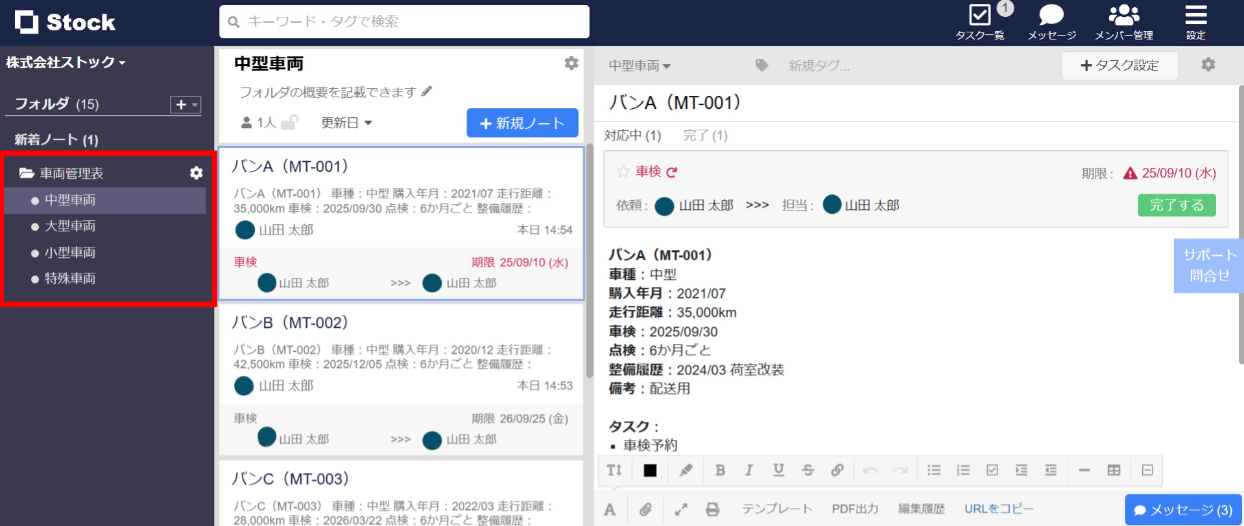
Task: Apply strikethrough formatting
Action: click(807, 470)
